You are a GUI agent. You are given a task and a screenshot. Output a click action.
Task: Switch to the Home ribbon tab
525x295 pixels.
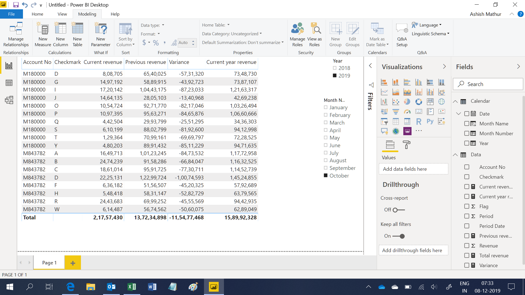tap(37, 14)
